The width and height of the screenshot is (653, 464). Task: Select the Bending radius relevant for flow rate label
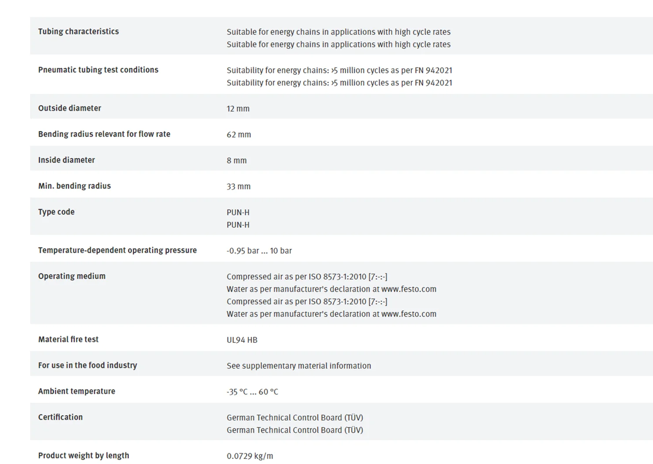[x=104, y=134]
